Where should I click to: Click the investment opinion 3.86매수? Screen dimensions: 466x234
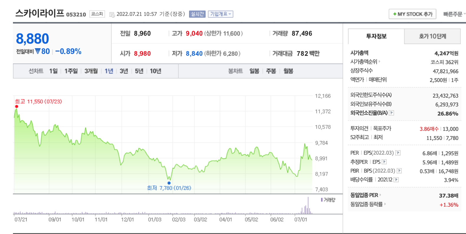click(429, 129)
